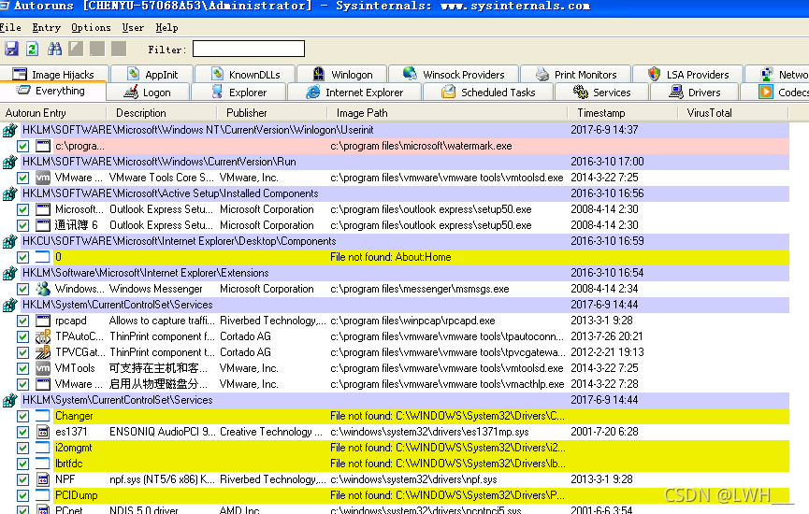This screenshot has height=514, width=809.
Task: Sort by Autorun Entry column header
Action: tap(53, 113)
